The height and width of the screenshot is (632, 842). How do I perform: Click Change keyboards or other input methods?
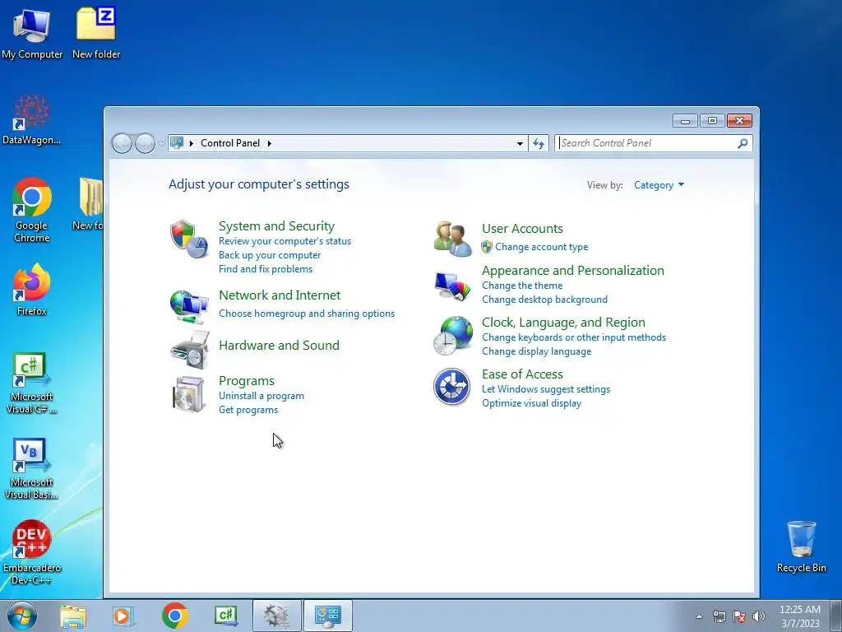(573, 337)
